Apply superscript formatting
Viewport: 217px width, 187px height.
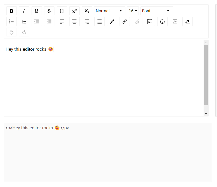(x=74, y=11)
